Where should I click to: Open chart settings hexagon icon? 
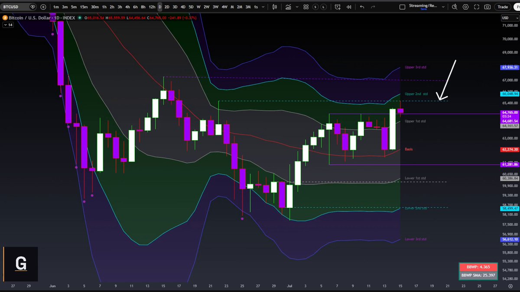[466, 7]
